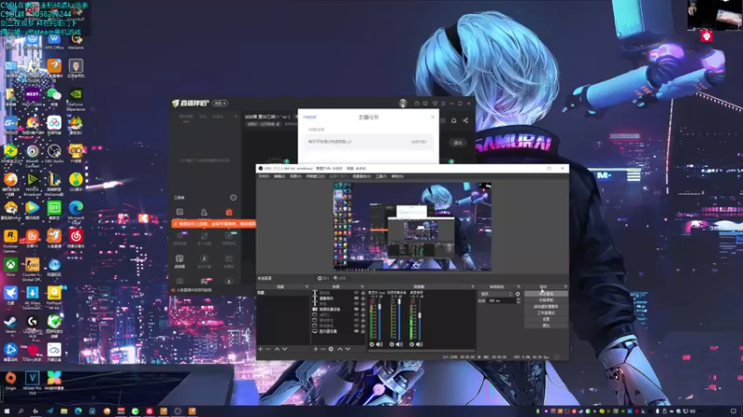Open the 视图(V) menu in OBS
This screenshot has width=743, height=417.
295,176
